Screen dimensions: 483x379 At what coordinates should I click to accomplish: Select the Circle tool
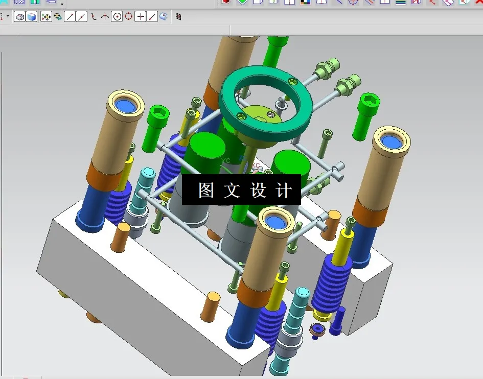(117, 16)
